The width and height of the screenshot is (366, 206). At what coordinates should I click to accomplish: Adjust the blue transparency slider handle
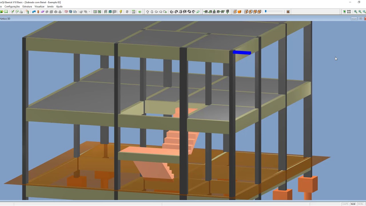pyautogui.click(x=266, y=11)
